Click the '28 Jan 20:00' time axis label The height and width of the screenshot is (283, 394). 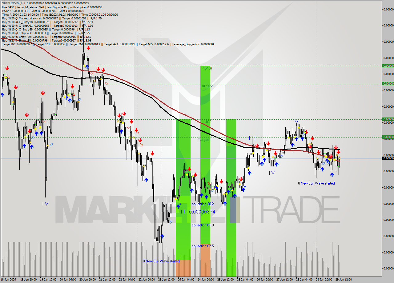pos(324,280)
